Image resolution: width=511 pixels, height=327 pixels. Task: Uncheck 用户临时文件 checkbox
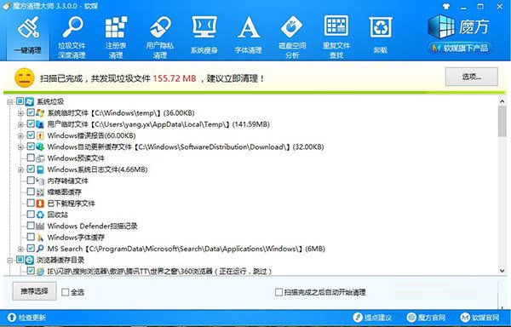pos(31,123)
